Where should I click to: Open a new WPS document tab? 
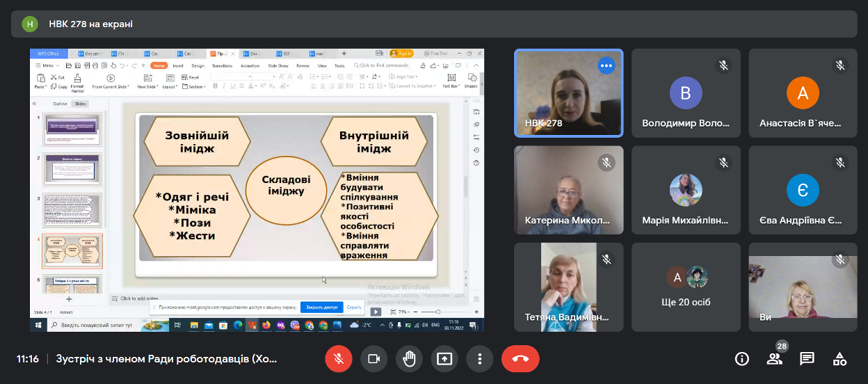[x=344, y=53]
